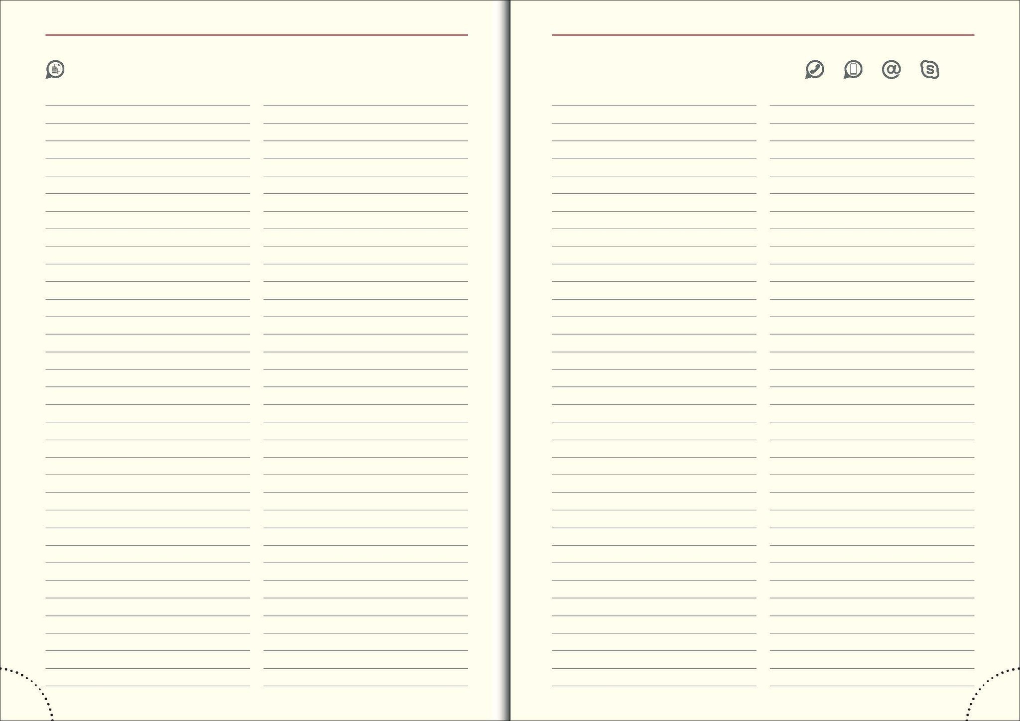Click the gap between the notes page's two columns

coord(256,396)
